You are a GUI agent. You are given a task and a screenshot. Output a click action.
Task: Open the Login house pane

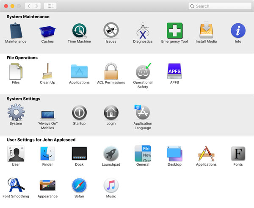point(111,113)
